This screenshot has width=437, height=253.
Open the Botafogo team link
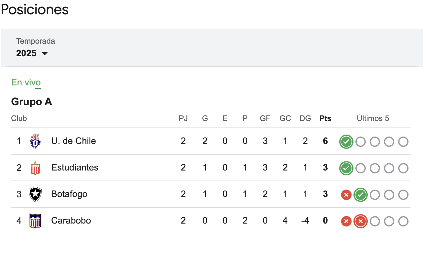69,194
